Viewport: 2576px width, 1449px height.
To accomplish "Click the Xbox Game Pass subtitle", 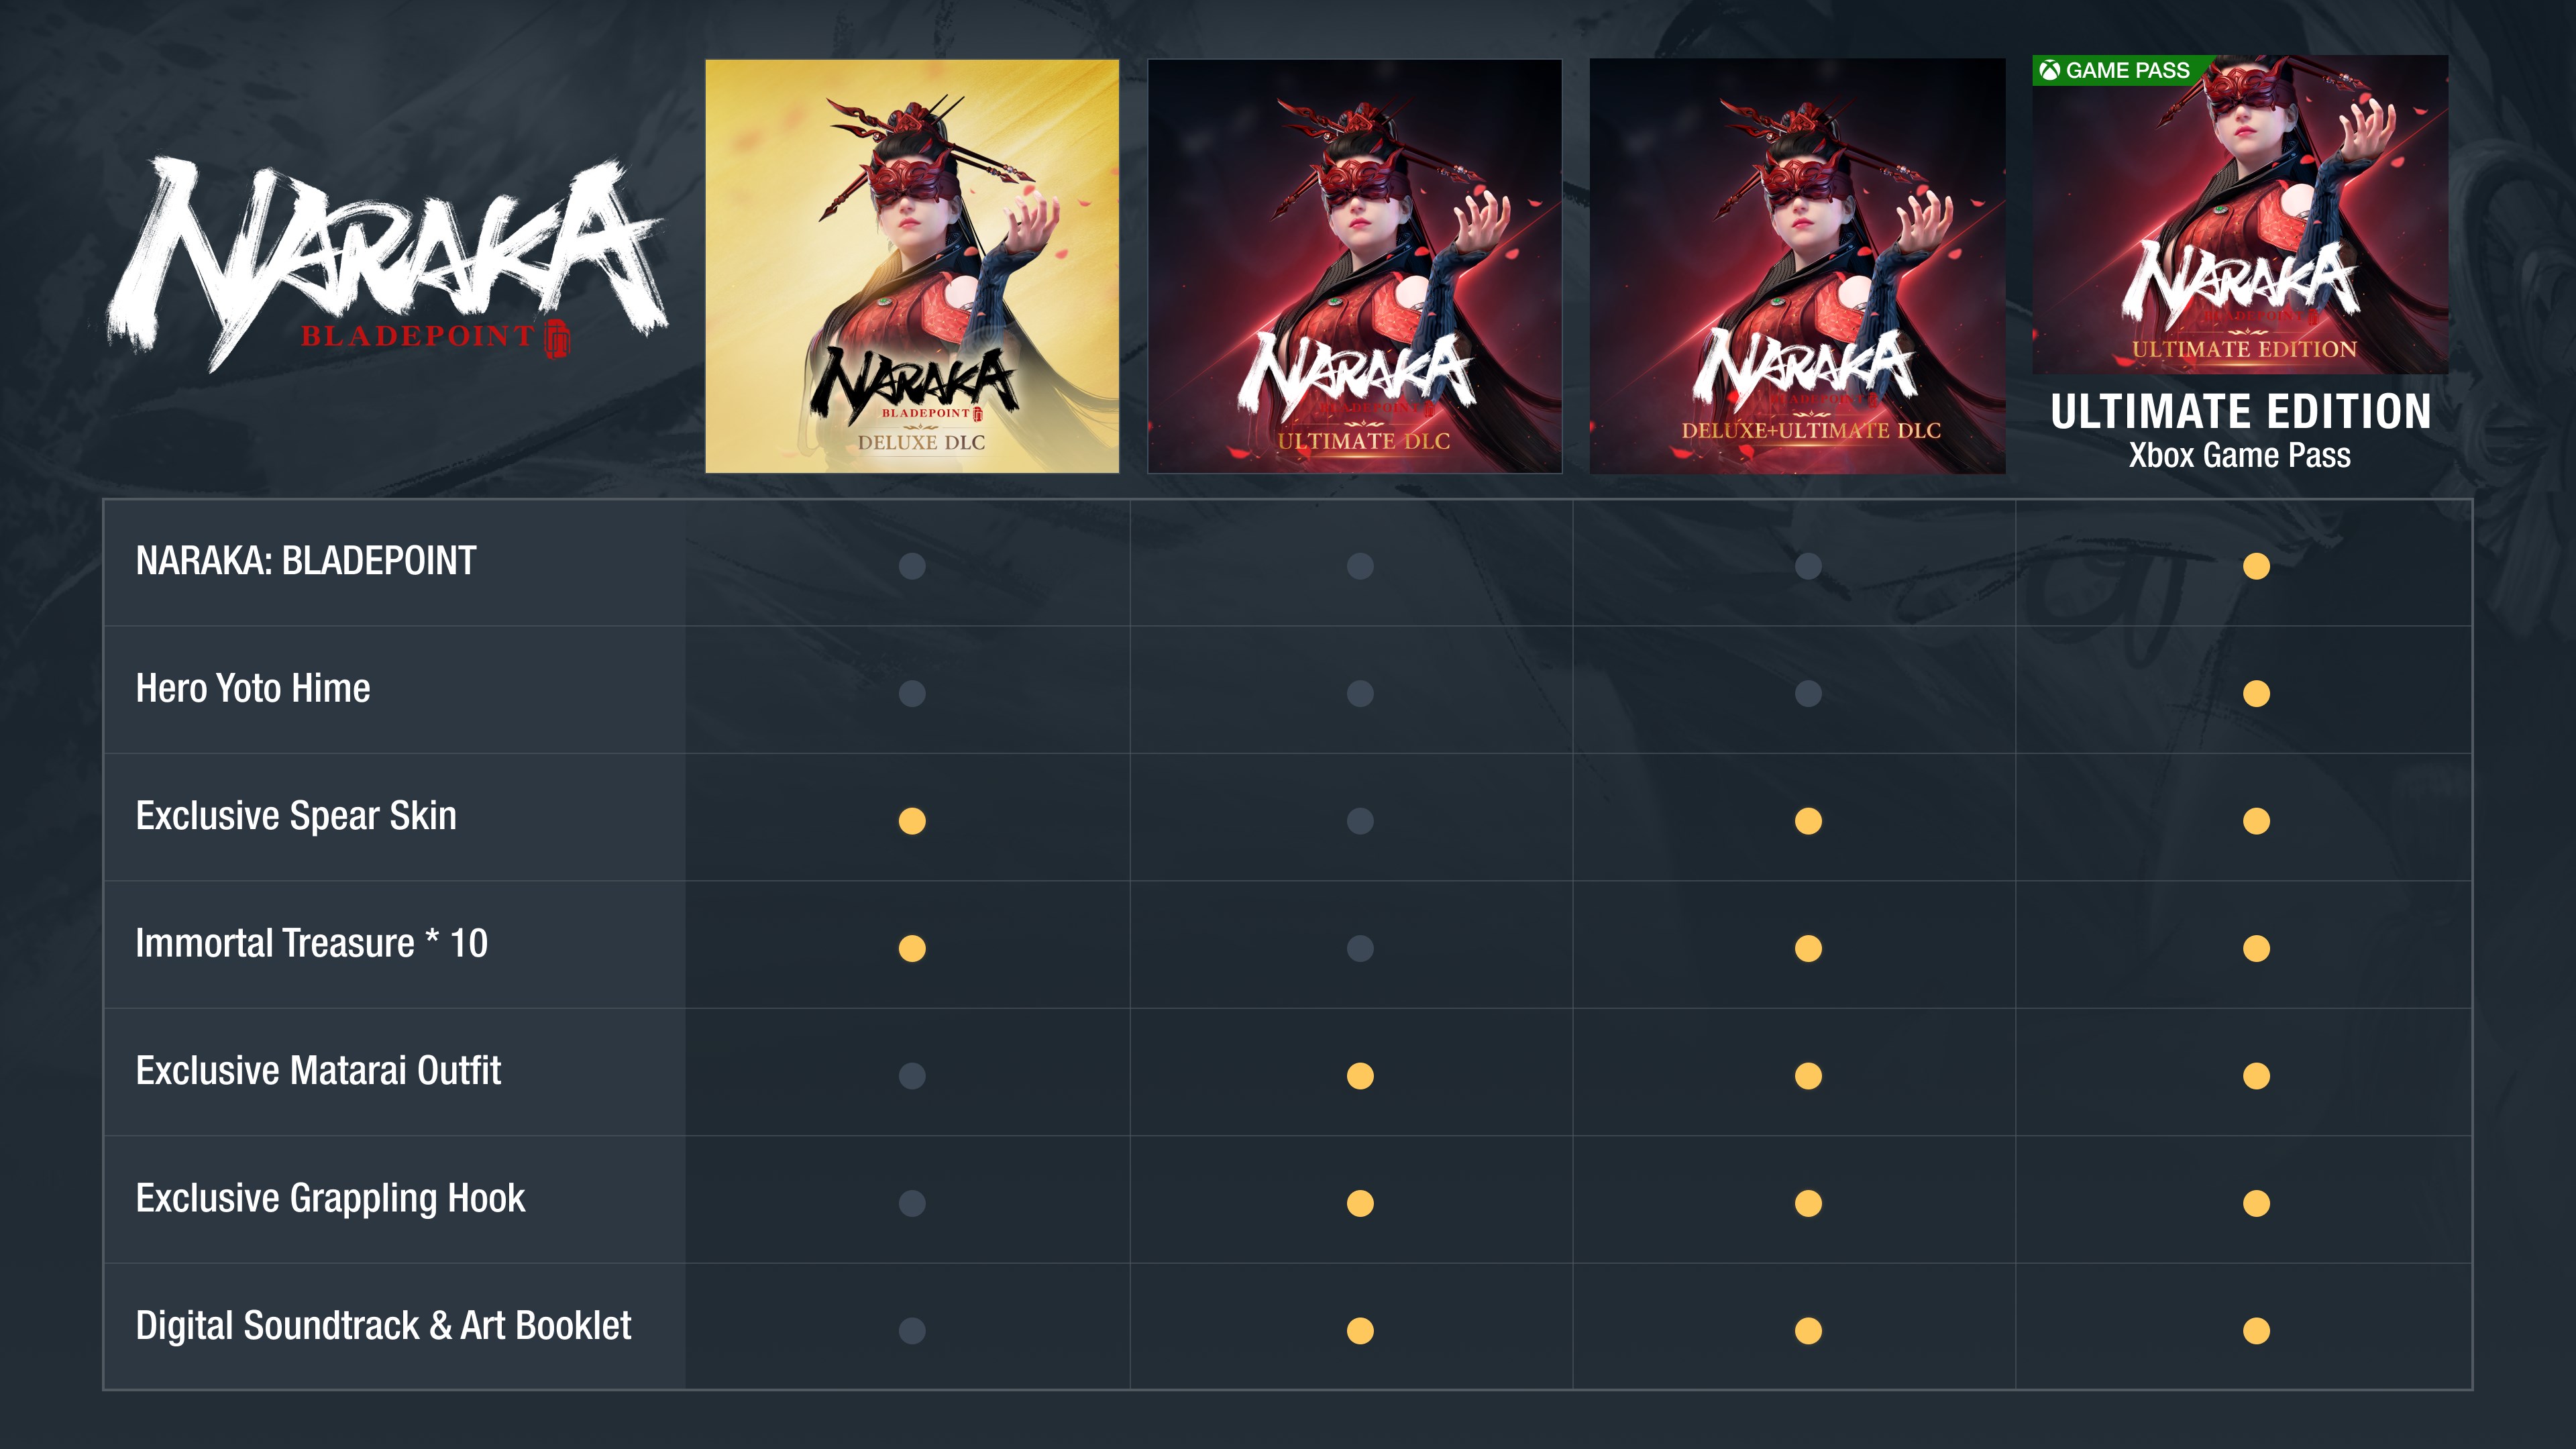I will click(2240, 455).
